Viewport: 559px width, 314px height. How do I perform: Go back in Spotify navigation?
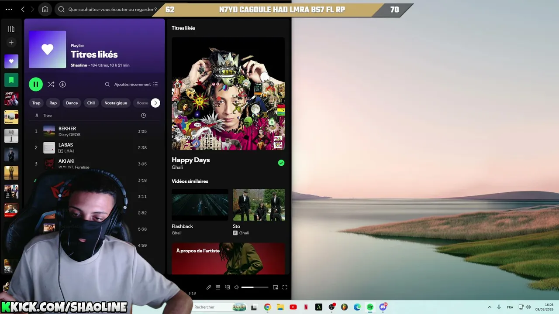click(x=23, y=9)
